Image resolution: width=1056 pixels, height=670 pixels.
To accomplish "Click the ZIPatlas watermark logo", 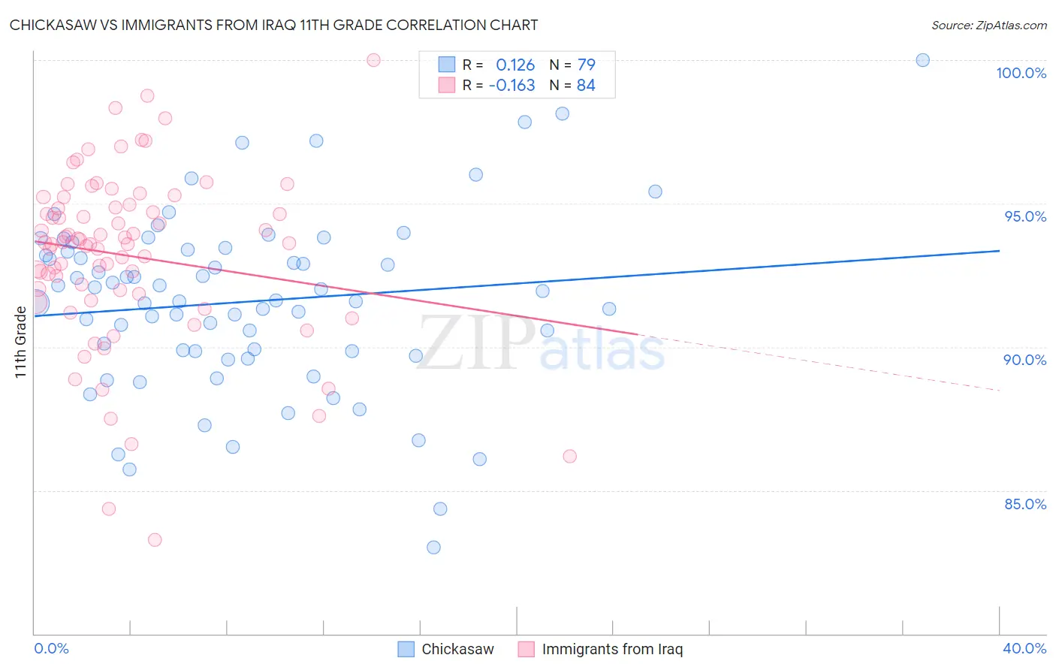I will pyautogui.click(x=541, y=343).
